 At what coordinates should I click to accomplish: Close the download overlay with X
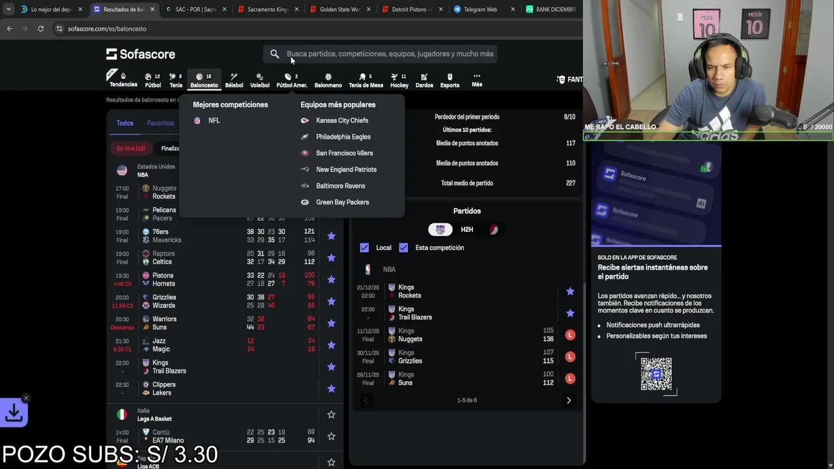(26, 398)
